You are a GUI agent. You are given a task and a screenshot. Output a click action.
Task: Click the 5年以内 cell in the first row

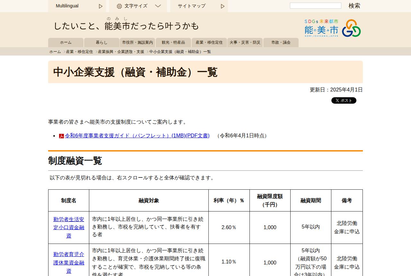tap(311, 227)
